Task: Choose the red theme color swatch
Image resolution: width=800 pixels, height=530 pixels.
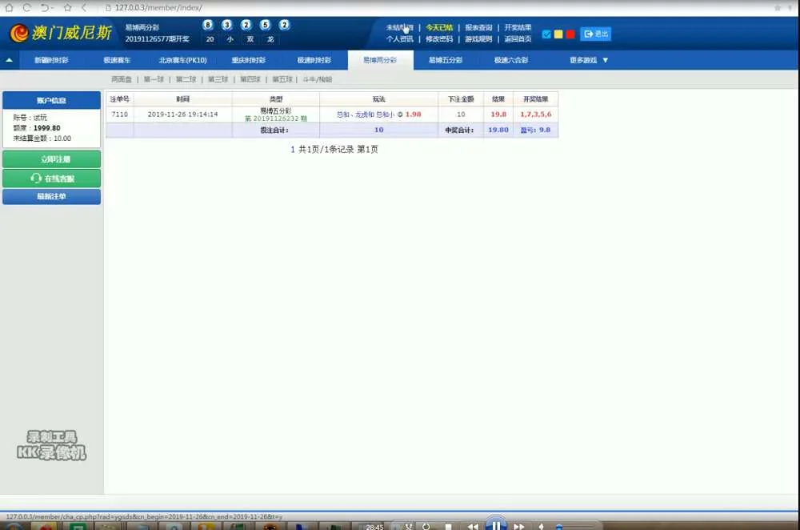Action: tap(570, 34)
